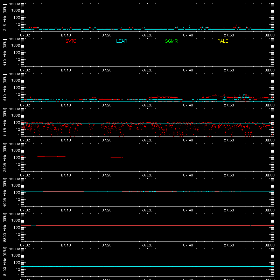Click the red burst peak near 07:52 in 245 MHz plot
The image size is (280, 280).
(237, 26)
